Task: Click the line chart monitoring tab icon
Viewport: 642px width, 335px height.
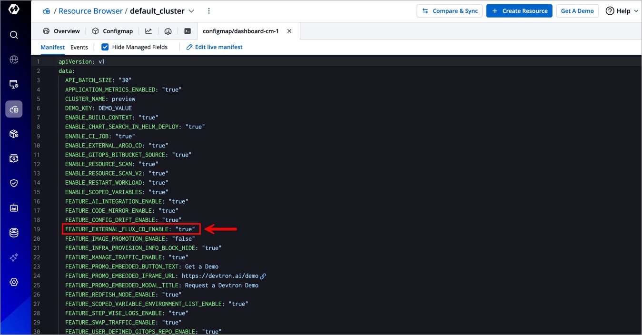Action: point(148,31)
